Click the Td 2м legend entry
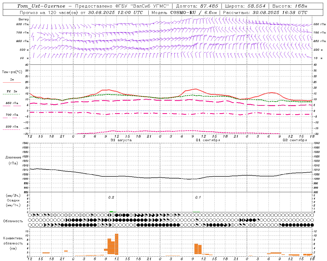This screenshot has width=327, height=261. point(12,91)
